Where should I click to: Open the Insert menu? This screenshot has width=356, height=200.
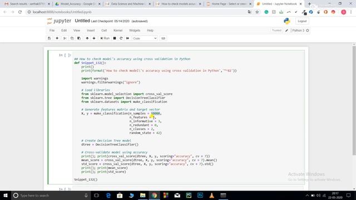(x=91, y=31)
